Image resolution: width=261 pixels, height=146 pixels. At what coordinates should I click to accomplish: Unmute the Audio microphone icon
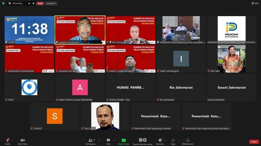click(x=7, y=140)
